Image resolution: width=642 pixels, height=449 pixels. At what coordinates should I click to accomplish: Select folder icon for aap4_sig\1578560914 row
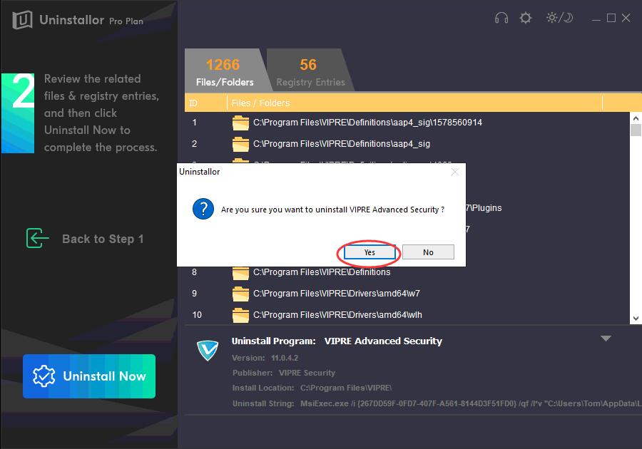tap(240, 123)
